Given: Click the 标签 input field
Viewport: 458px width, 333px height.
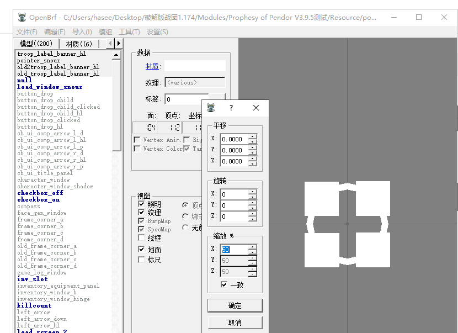Looking at the screenshot, I should (187, 99).
